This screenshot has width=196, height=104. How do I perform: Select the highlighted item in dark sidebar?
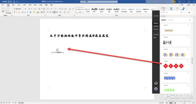tap(156, 23)
